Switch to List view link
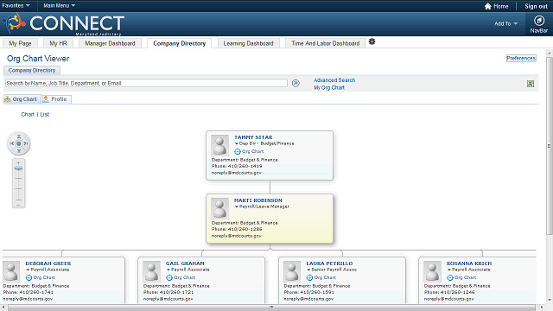This screenshot has height=311, width=553. point(44,114)
